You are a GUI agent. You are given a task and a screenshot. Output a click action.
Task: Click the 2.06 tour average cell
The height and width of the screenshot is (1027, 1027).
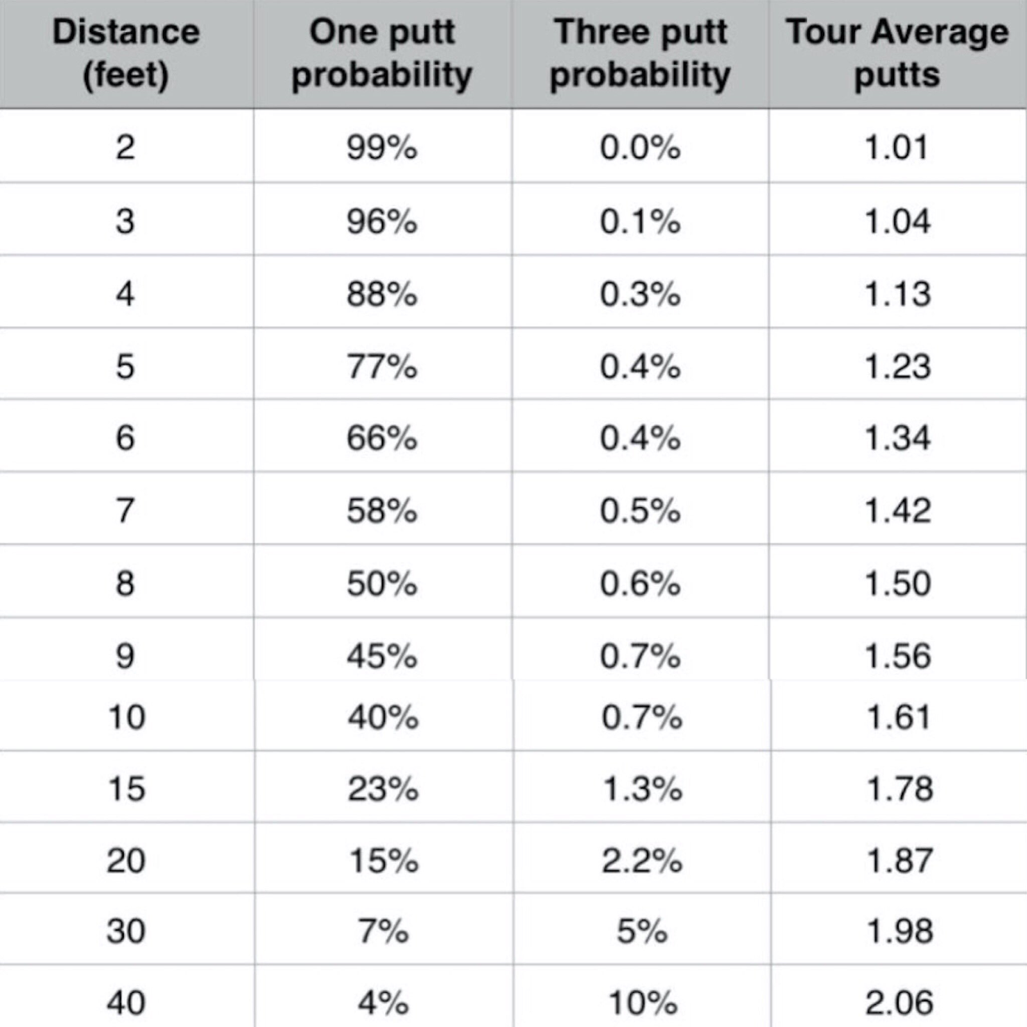tap(899, 1001)
